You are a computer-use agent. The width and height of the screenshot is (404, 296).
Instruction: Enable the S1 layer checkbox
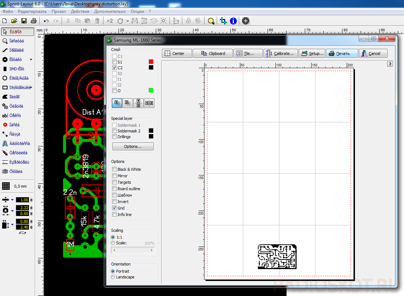click(x=115, y=62)
